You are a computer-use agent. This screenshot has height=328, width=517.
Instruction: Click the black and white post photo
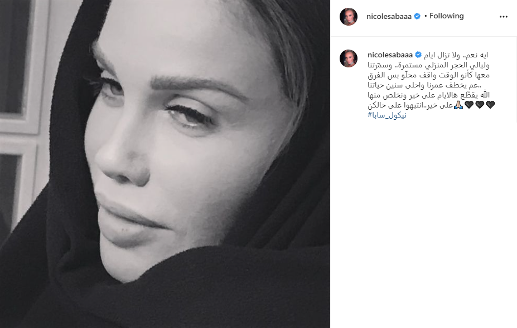tap(165, 164)
